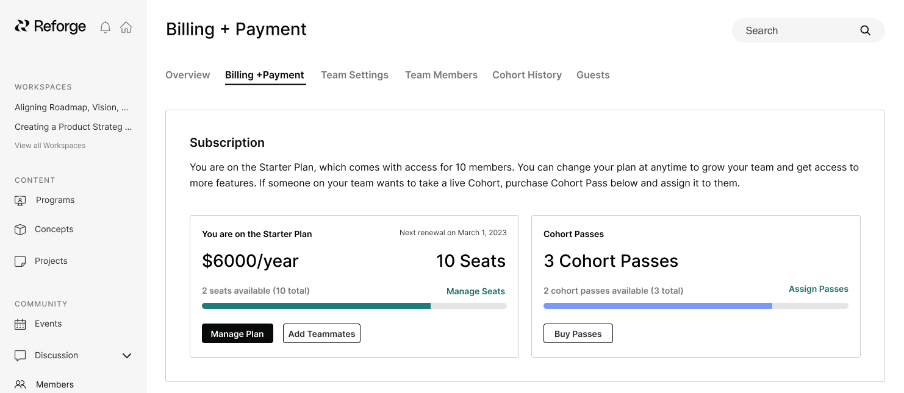Click the 10 Seats text

[x=471, y=261]
